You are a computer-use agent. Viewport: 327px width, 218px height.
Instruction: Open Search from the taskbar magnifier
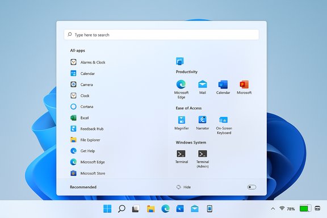121,208
